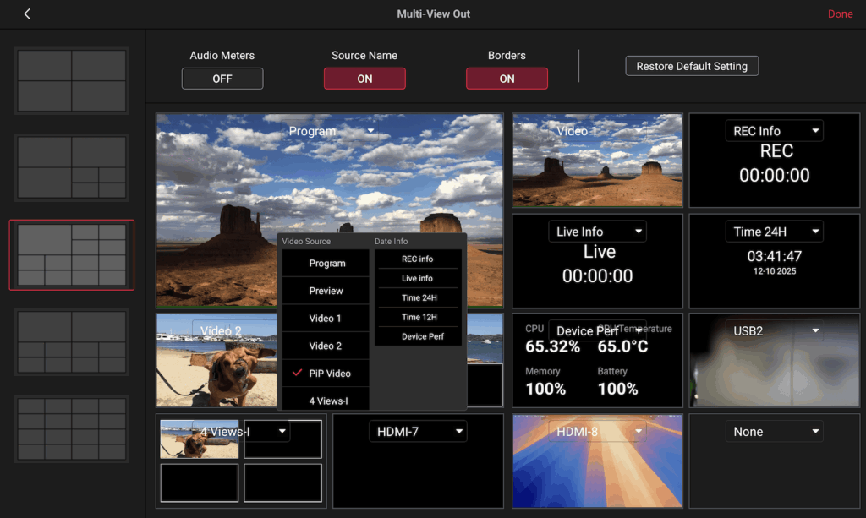Toggle Audio Meters OFF switch

(x=222, y=79)
